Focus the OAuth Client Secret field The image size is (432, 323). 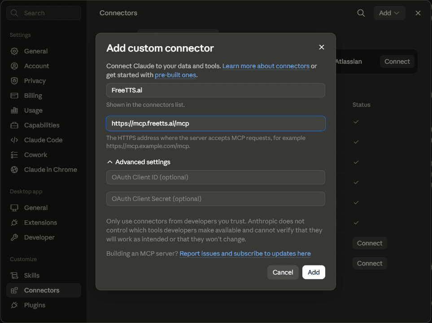(x=215, y=199)
